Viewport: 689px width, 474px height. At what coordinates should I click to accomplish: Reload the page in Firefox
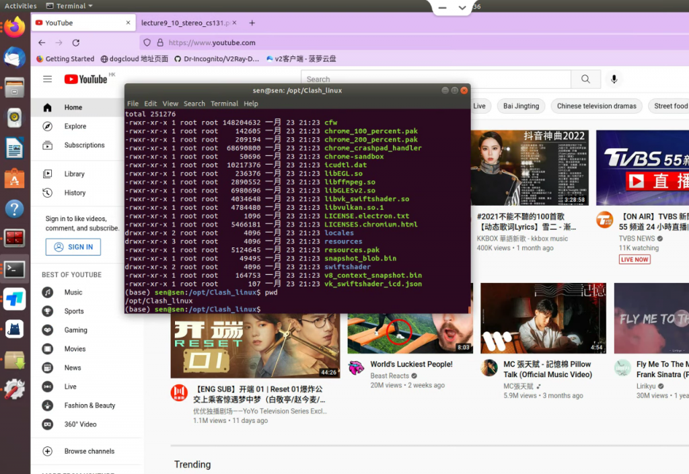point(76,42)
